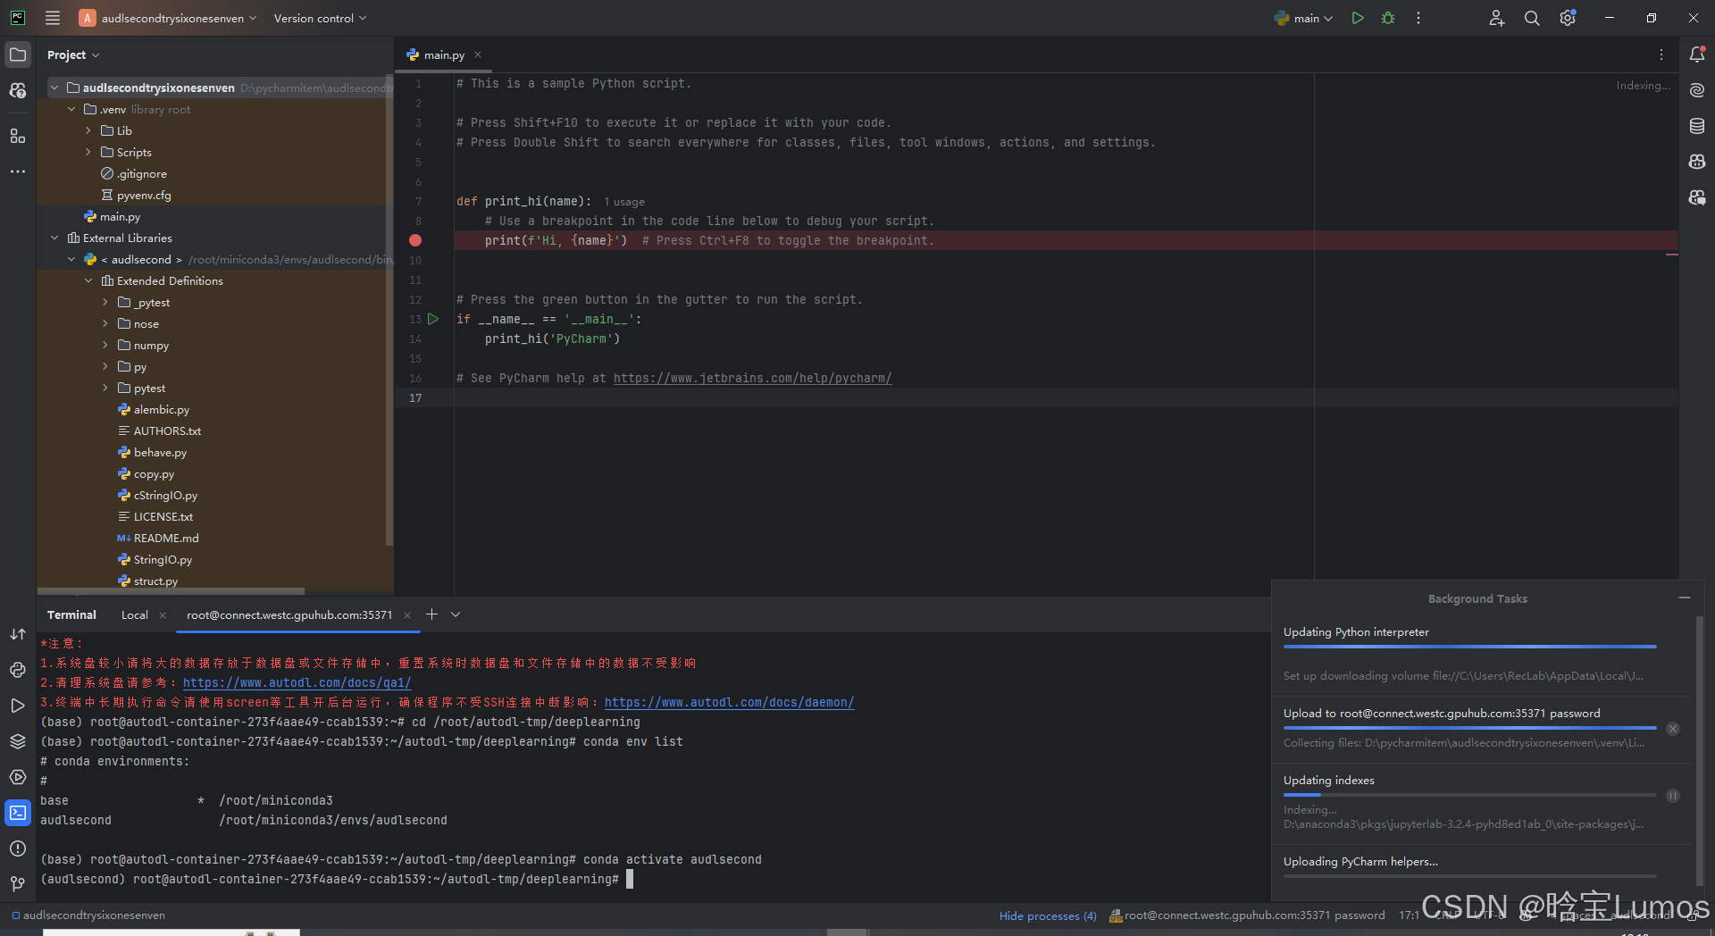Run the main.py script
1715x936 pixels.
tap(1358, 18)
